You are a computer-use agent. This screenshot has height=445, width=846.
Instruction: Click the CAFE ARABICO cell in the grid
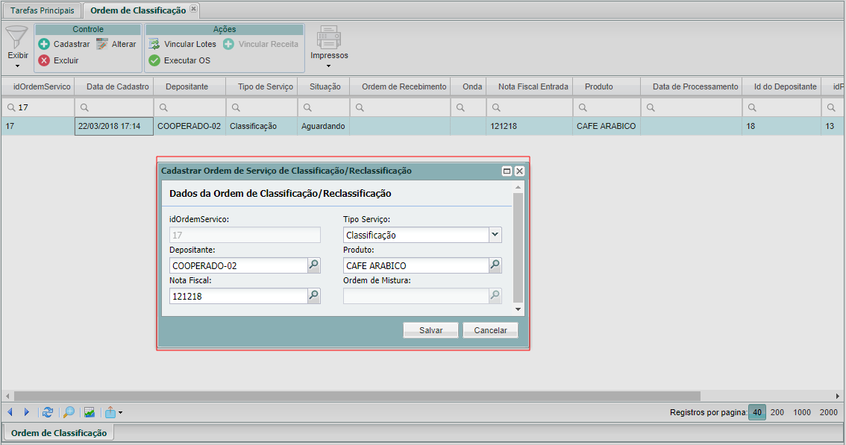(x=607, y=126)
